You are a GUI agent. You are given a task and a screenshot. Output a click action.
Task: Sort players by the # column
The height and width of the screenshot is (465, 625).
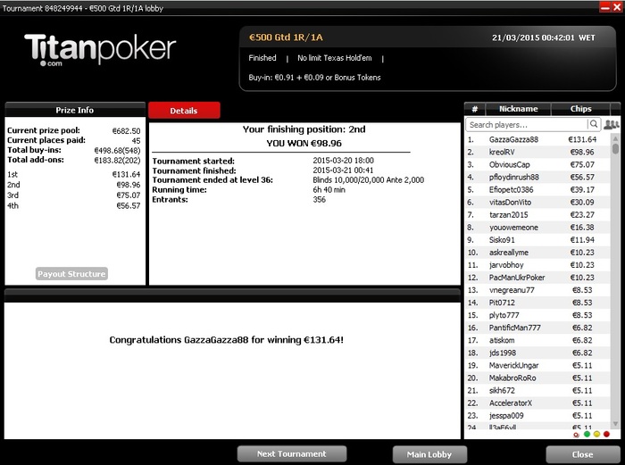[x=474, y=109]
